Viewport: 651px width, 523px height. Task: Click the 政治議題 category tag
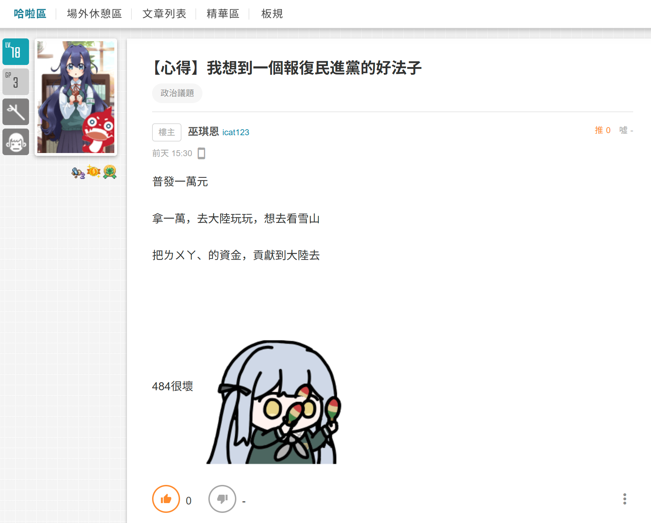click(x=177, y=93)
